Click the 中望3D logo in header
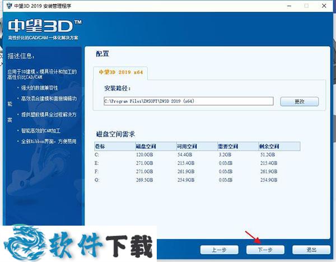Viewport: 336px width, 262px height. (x=45, y=26)
